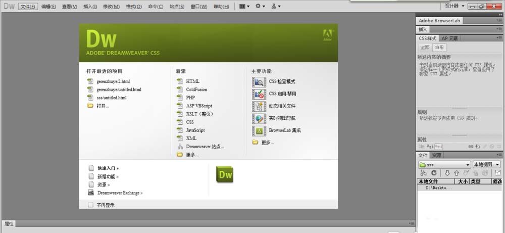The height and width of the screenshot is (233, 505).
Task: Open the 查看(V) menu
Action: tap(70, 7)
